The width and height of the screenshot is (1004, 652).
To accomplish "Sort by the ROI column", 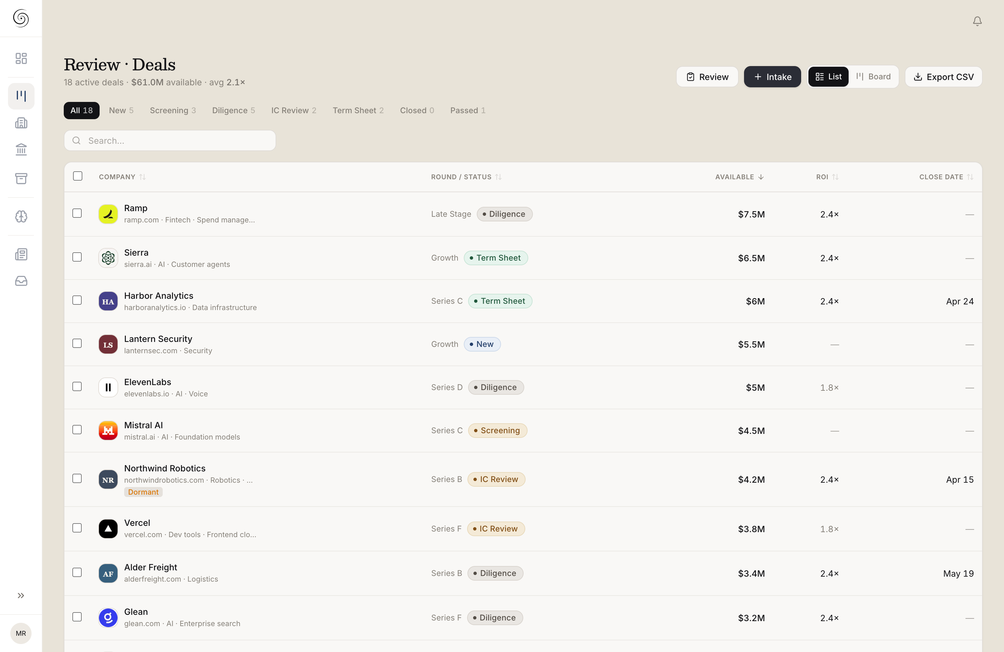I will coord(827,177).
